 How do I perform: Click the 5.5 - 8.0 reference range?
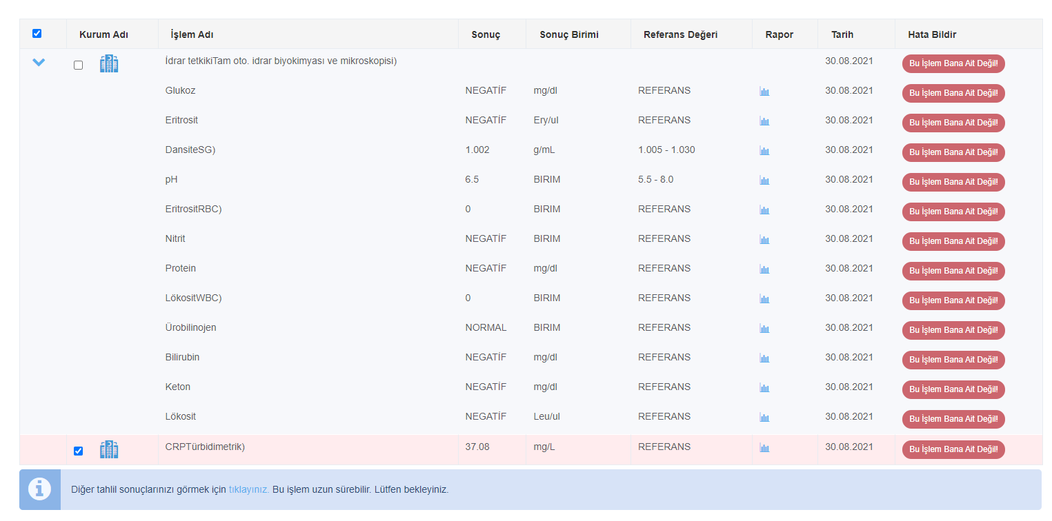click(655, 179)
